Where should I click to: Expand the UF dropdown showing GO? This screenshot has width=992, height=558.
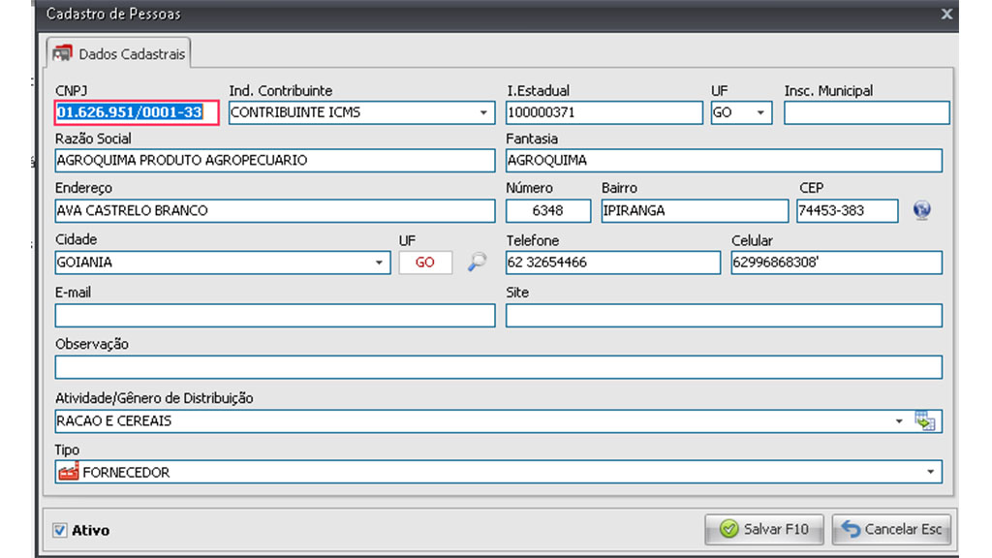pos(760,112)
